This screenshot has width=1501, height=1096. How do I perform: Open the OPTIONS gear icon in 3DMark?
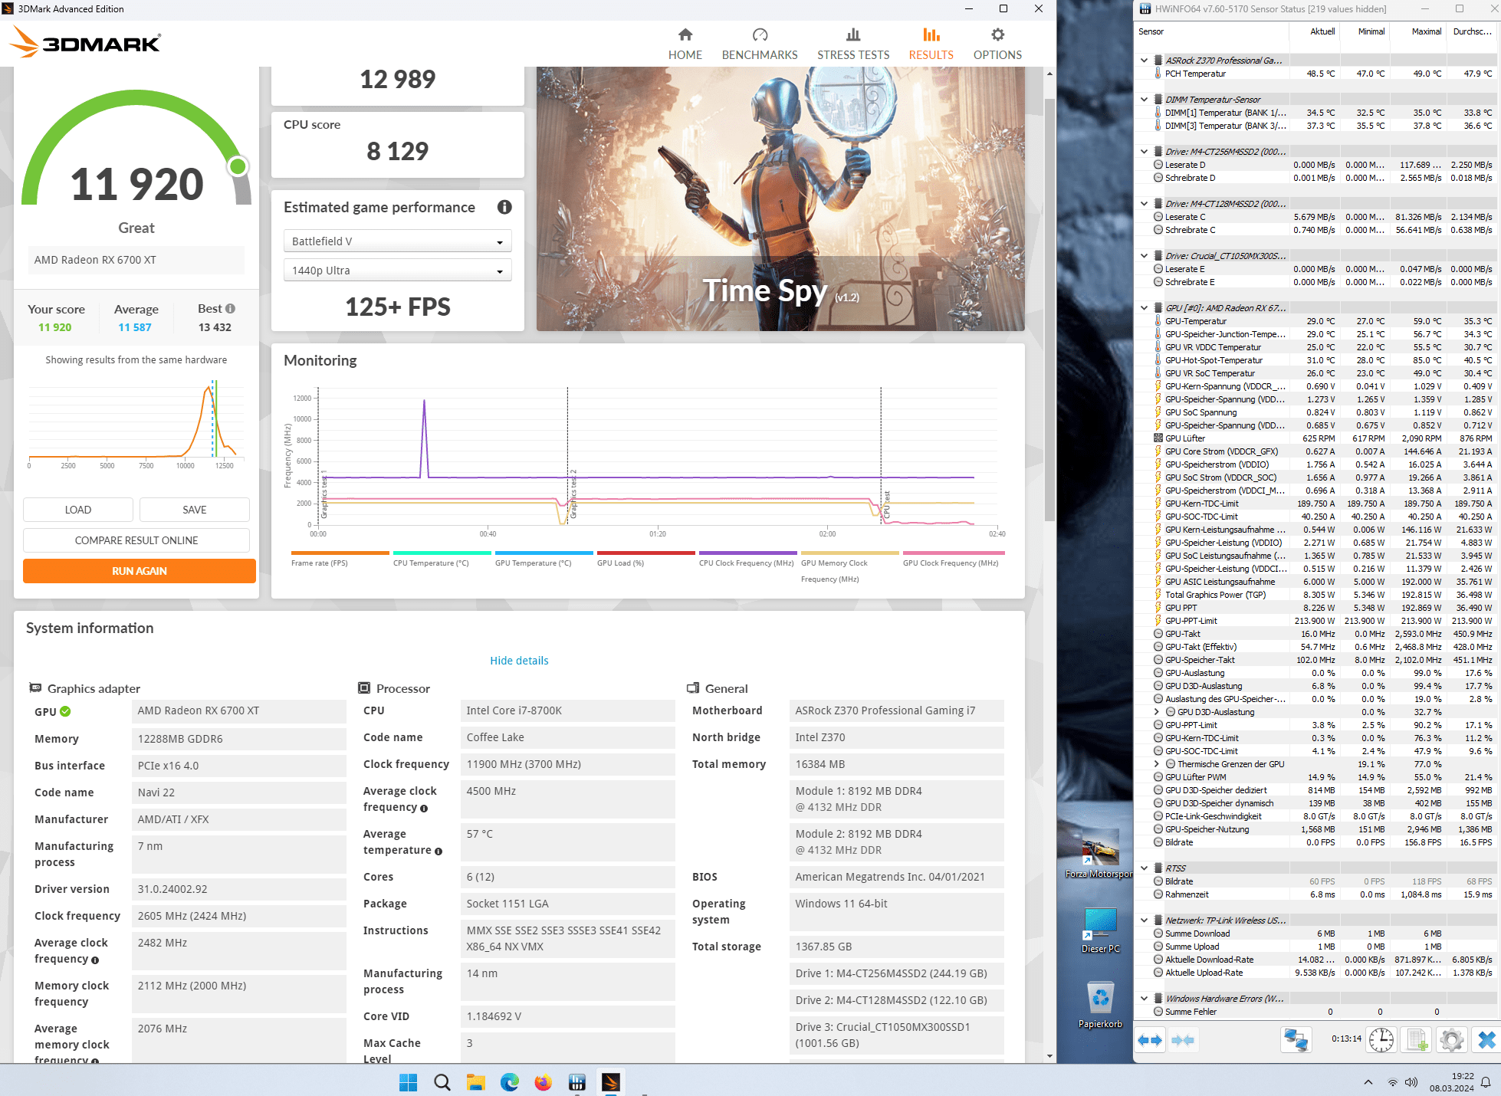[x=997, y=34]
